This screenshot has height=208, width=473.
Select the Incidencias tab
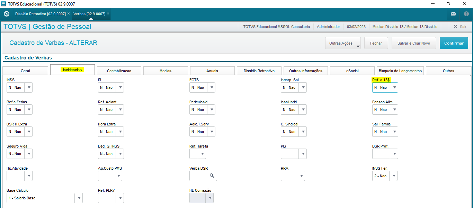[x=72, y=69]
